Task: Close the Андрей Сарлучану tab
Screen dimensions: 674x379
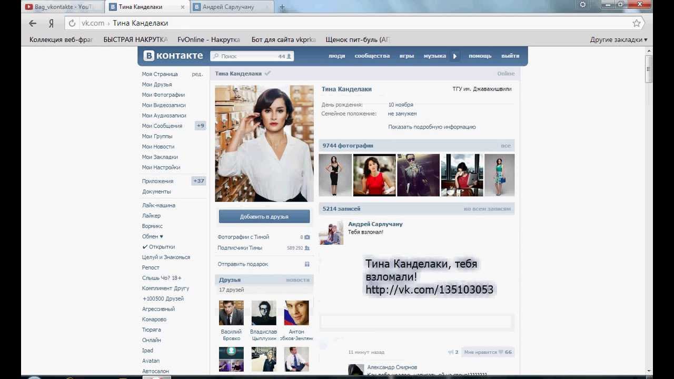Action: point(267,7)
